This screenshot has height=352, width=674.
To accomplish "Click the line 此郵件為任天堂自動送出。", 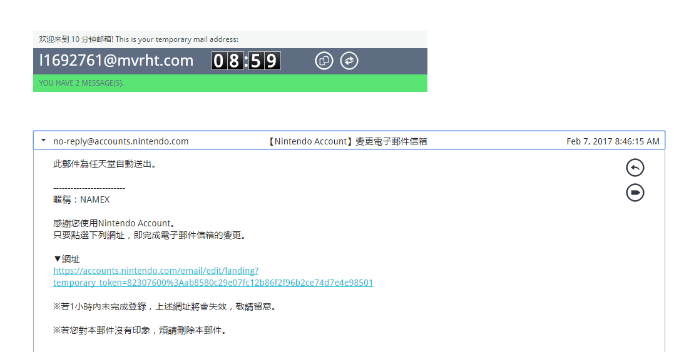I will 105,164.
